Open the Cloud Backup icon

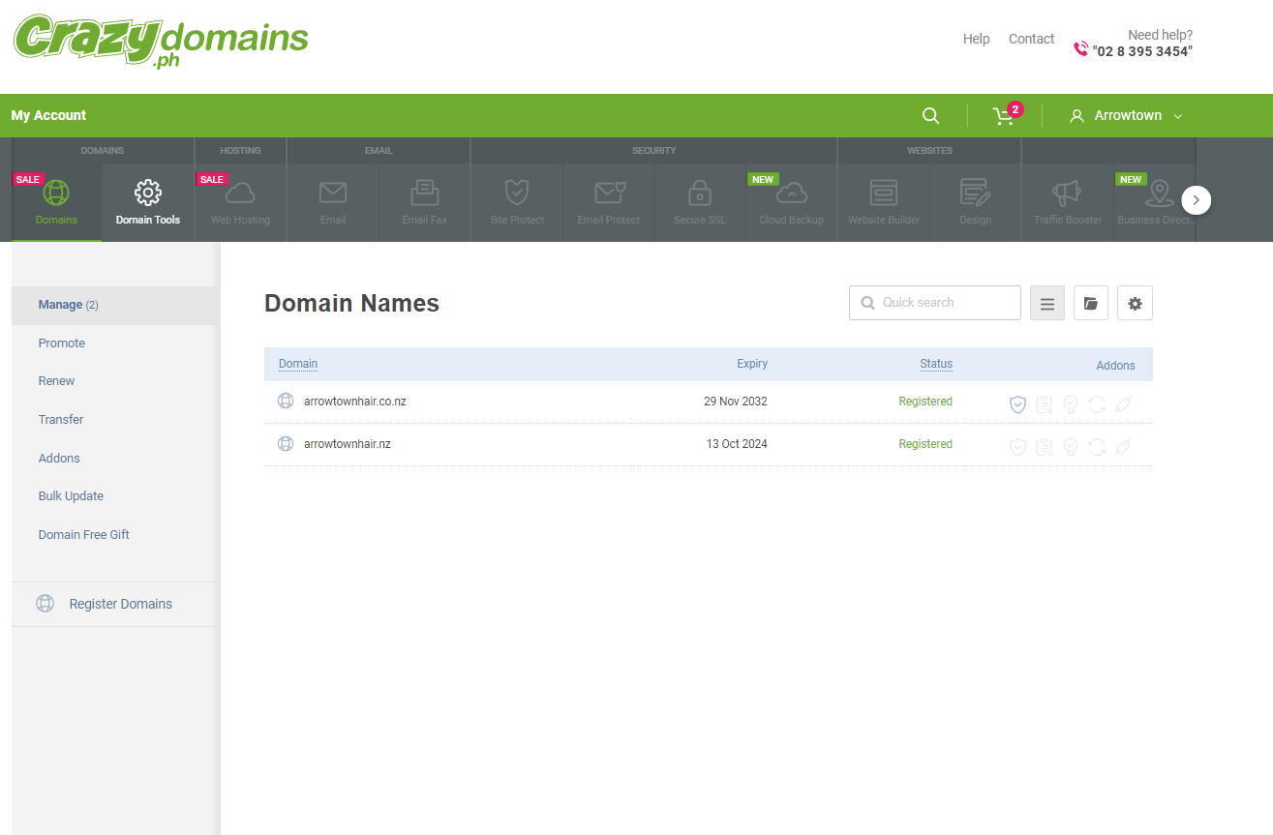[791, 193]
